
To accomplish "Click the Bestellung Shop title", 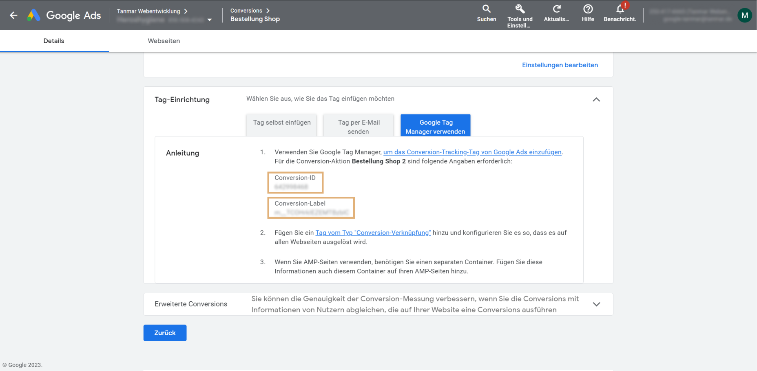I will point(255,19).
